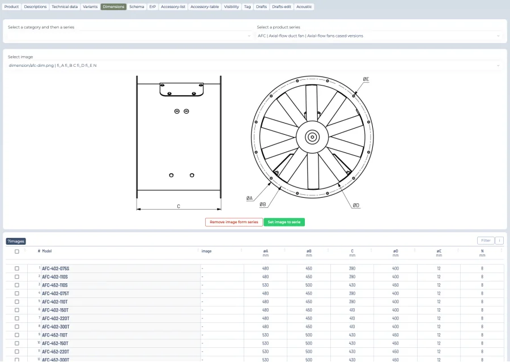Check the box for AFC-402-220T
Image resolution: width=510 pixels, height=362 pixels.
(x=17, y=318)
